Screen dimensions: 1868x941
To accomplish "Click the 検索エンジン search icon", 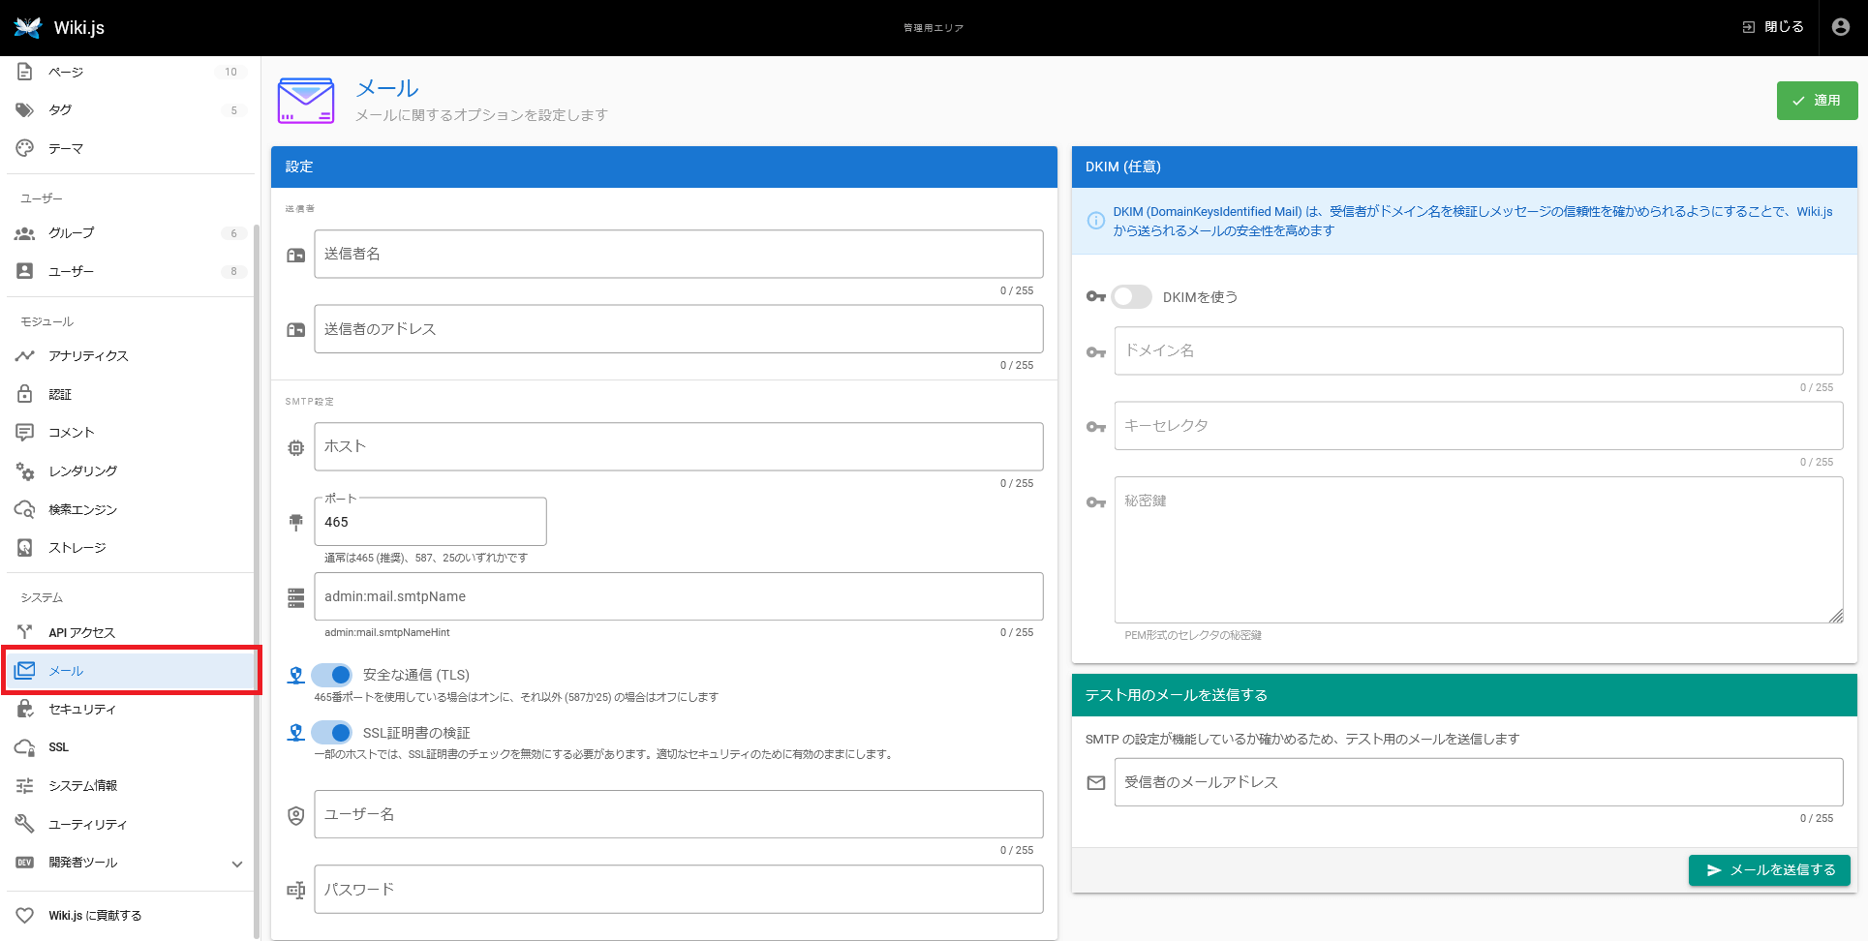I will (x=25, y=509).
